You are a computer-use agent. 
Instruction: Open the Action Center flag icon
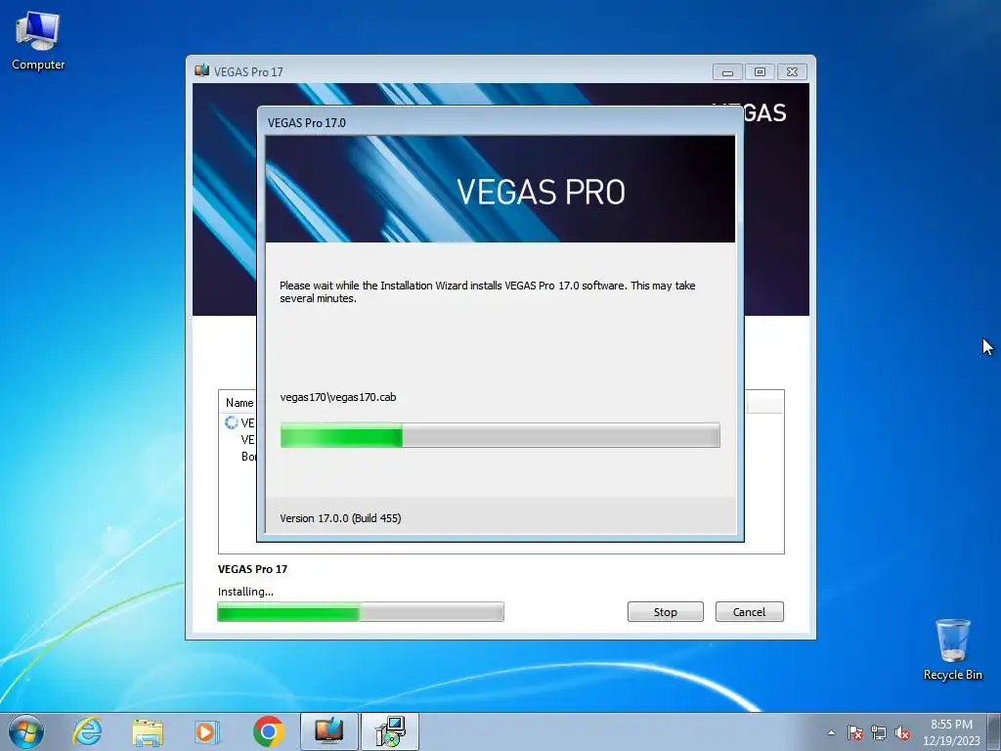pos(855,732)
